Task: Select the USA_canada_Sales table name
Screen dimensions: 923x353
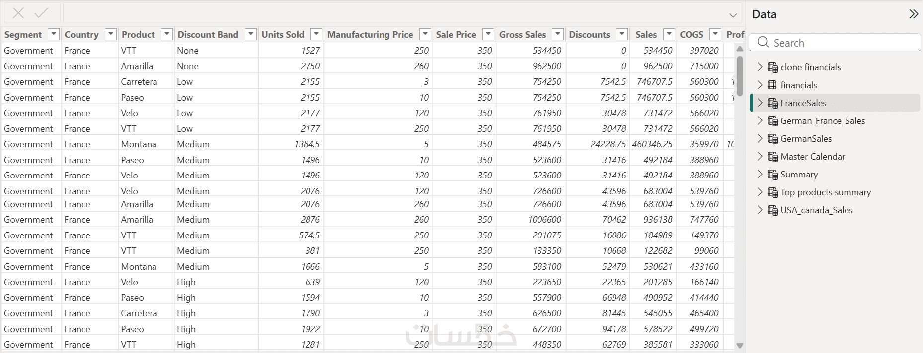Action: click(816, 210)
